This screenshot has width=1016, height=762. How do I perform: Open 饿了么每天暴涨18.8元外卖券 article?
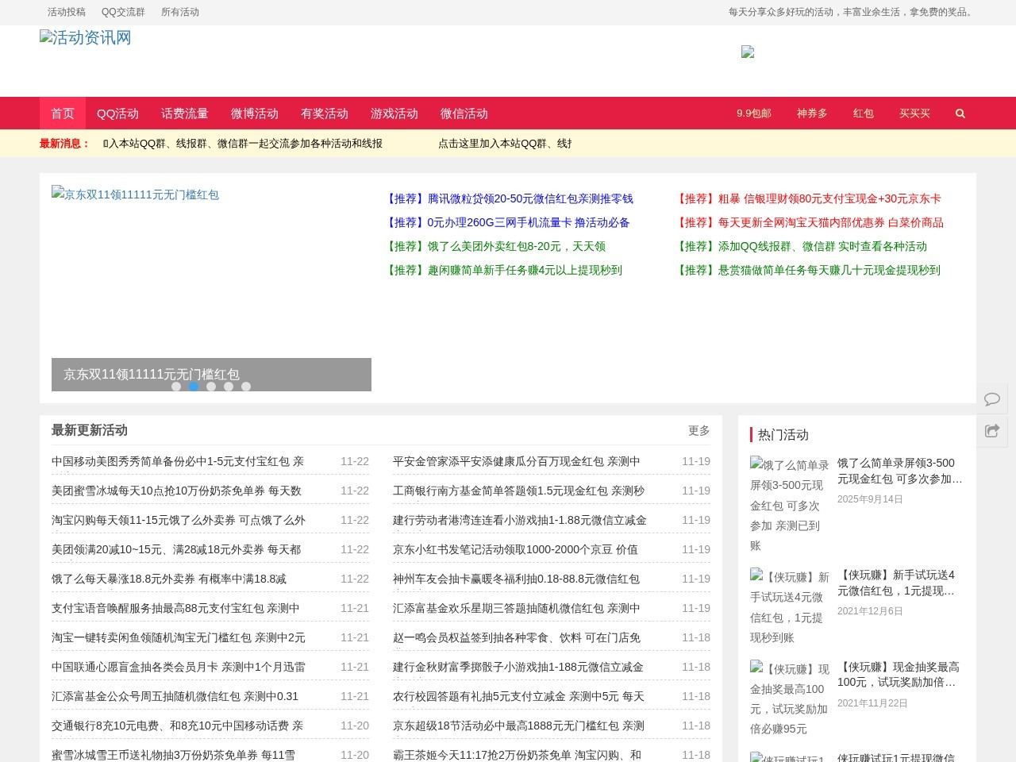(x=169, y=579)
